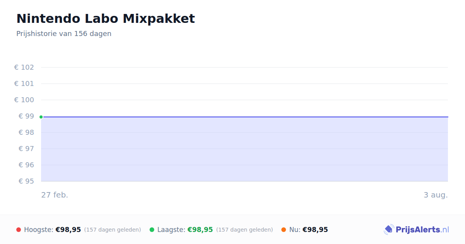This screenshot has width=465, height=244.
Task: Click the Nintendo Labo Mixpakket title
Action: pos(105,19)
